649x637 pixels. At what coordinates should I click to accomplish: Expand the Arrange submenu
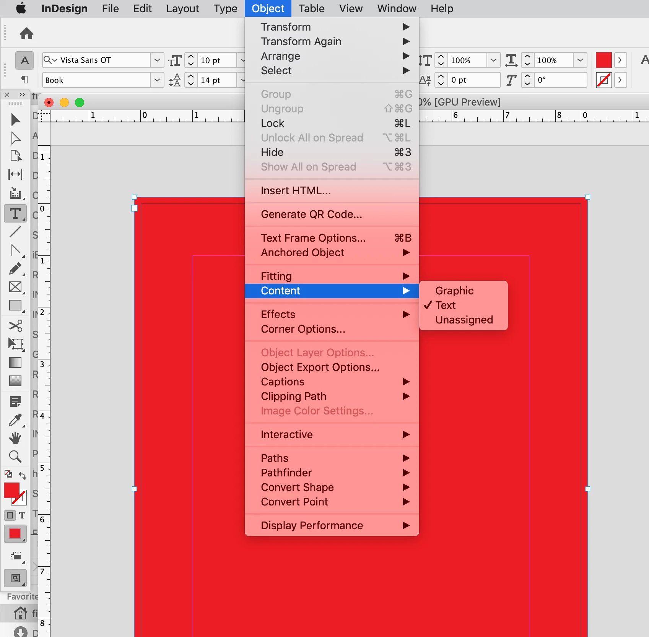332,56
